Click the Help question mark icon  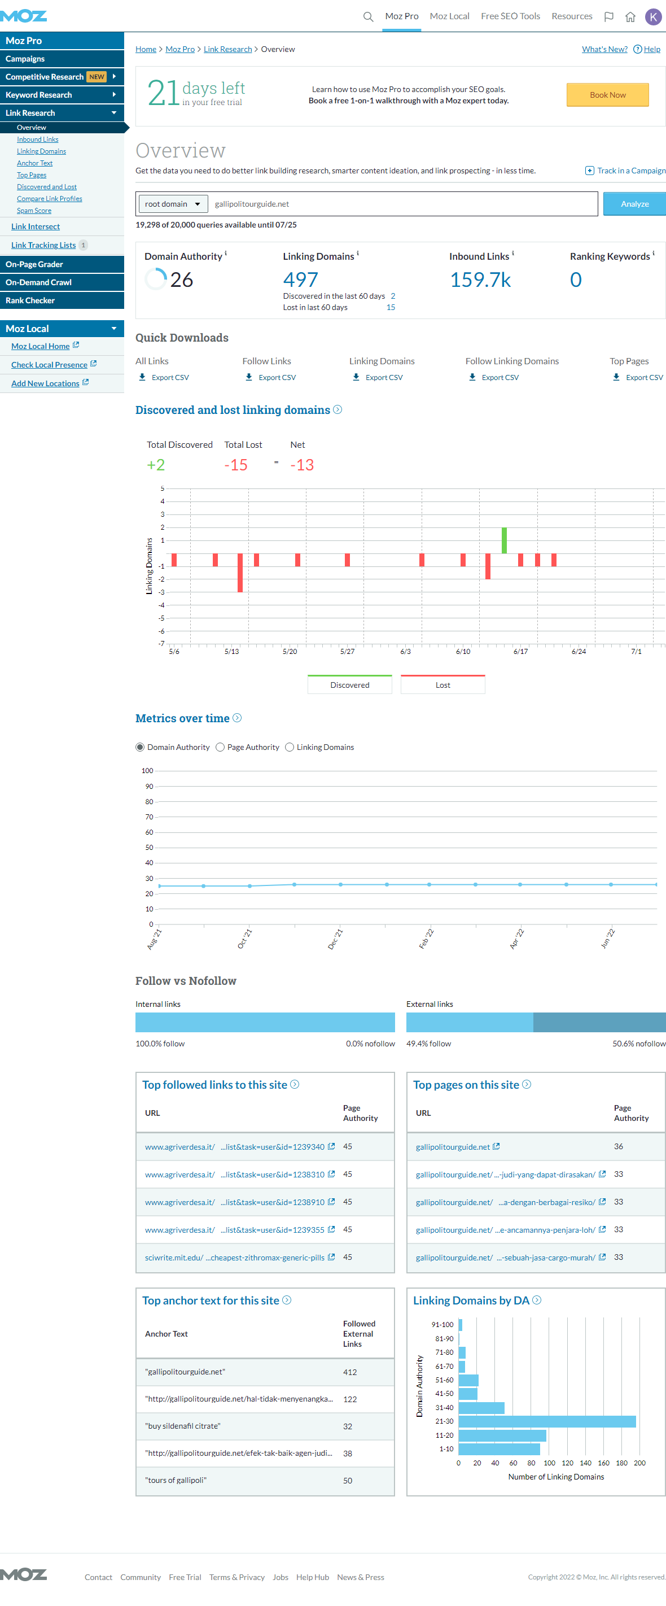tap(637, 49)
